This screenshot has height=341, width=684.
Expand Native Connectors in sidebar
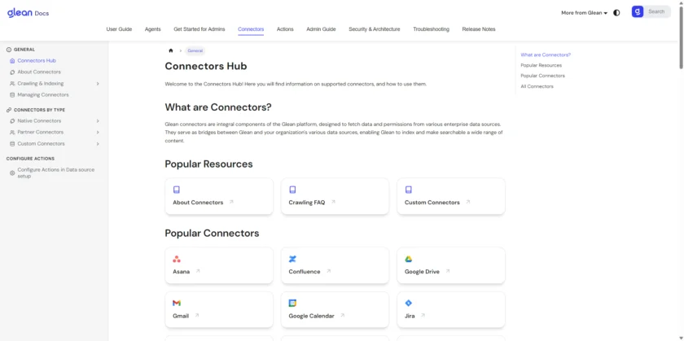(98, 120)
